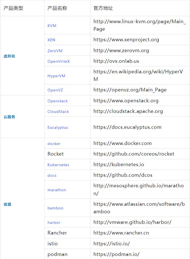Open the 虚拟化 category link
The height and width of the screenshot is (259, 190).
click(9, 56)
